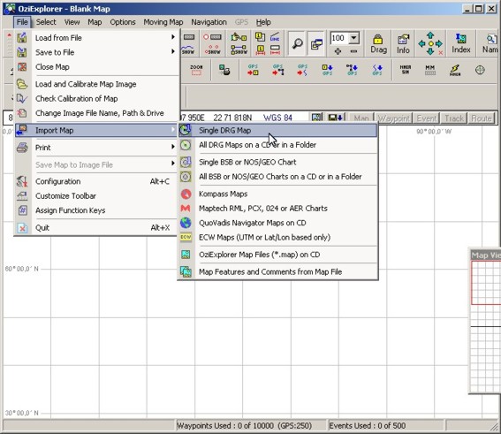Toggle the Route selection button

pyautogui.click(x=482, y=118)
